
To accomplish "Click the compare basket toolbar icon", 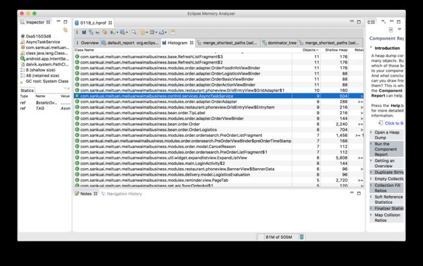I will [173, 32].
